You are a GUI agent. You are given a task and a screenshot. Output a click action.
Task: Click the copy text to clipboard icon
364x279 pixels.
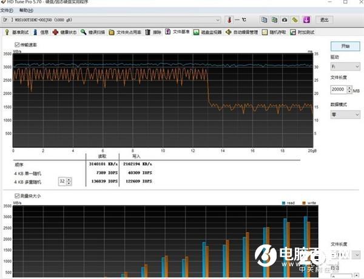click(x=264, y=20)
